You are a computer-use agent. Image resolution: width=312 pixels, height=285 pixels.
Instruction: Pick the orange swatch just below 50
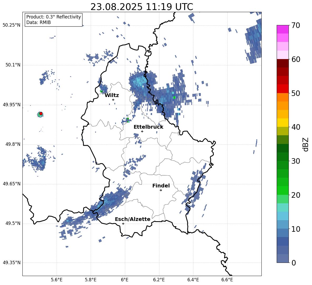tap(282, 97)
